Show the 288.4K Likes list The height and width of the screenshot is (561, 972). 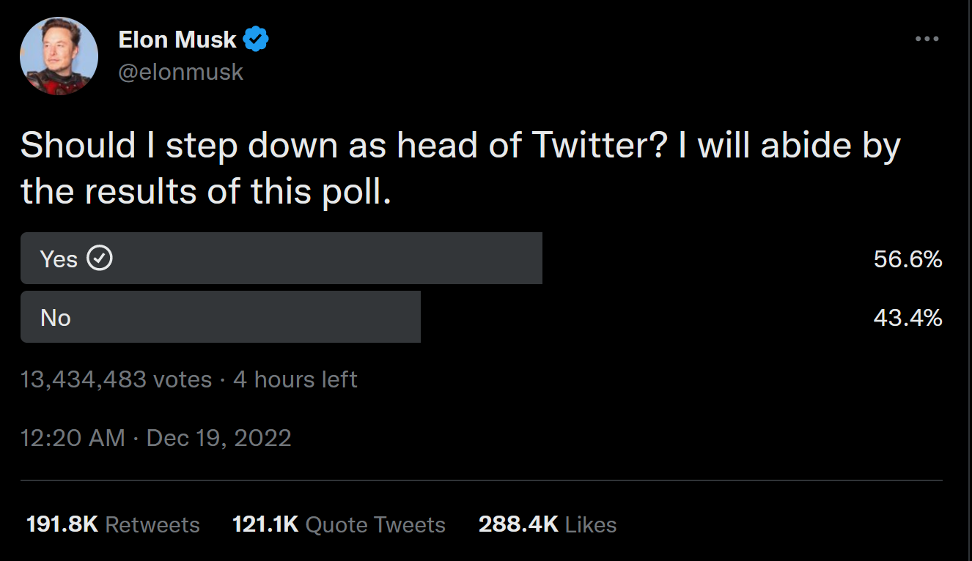[x=547, y=524]
